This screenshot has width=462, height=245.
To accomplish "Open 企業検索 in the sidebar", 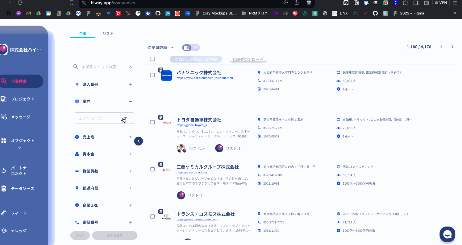I will tap(21, 81).
